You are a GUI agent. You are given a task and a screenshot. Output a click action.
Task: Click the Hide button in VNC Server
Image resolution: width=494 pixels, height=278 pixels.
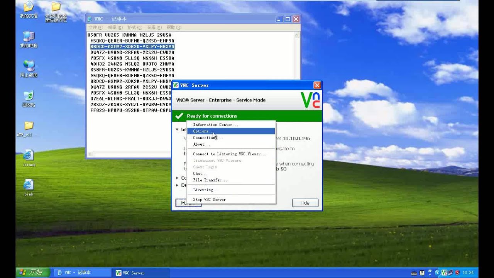(x=305, y=203)
